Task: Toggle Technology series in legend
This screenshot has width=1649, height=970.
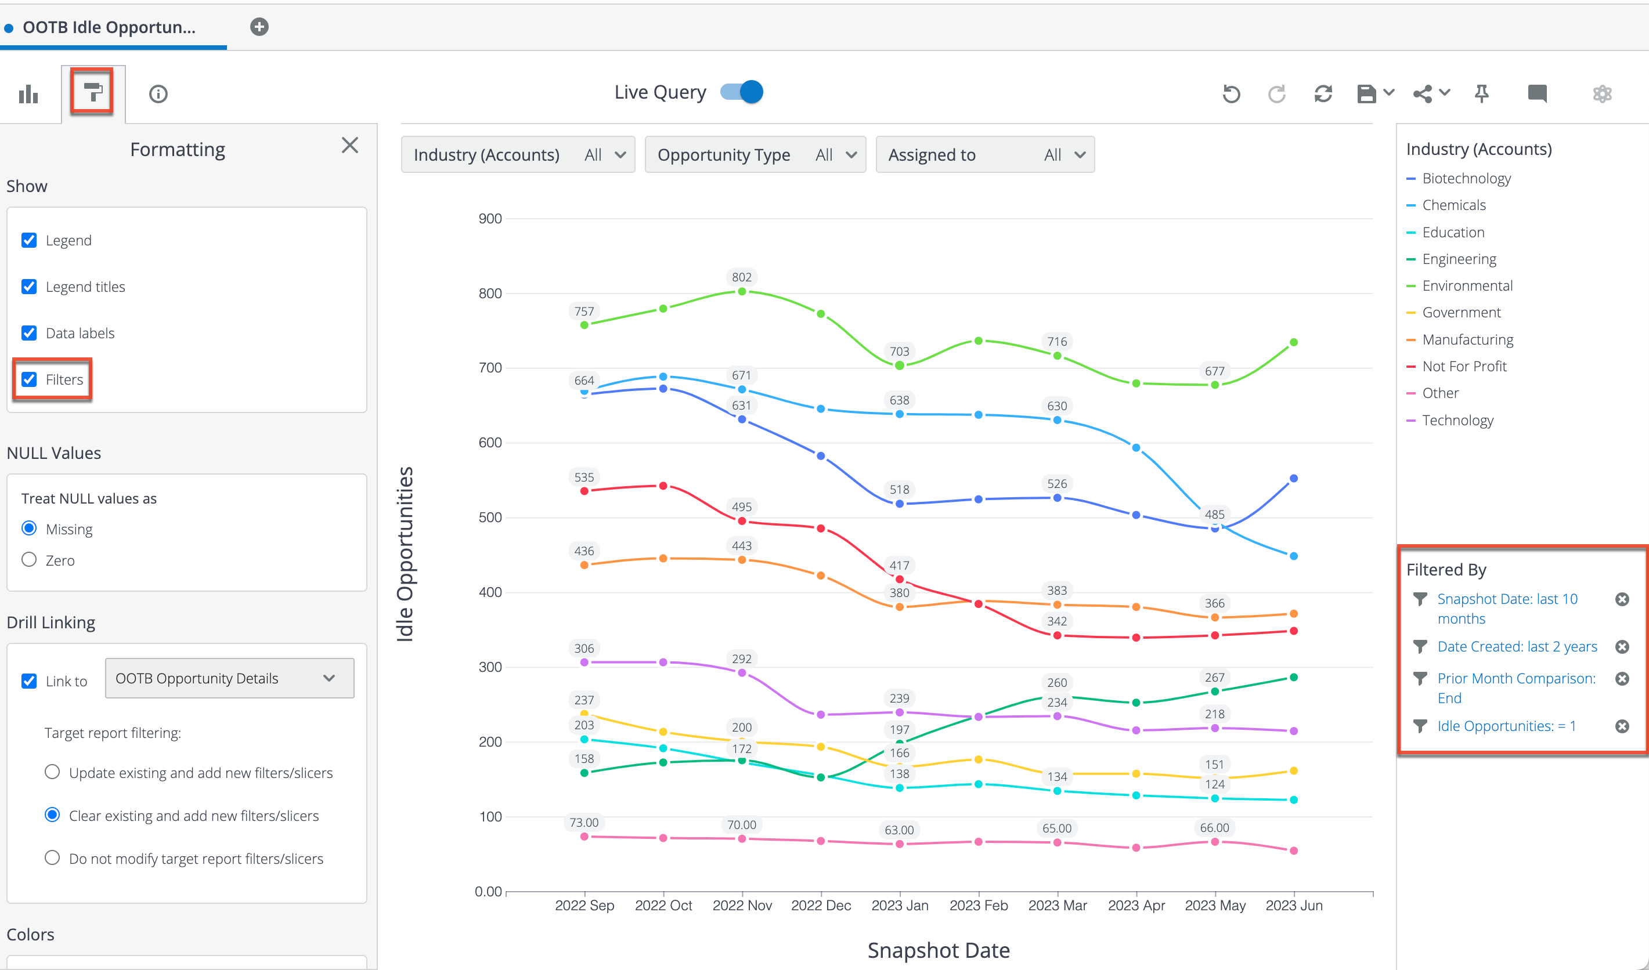Action: (1450, 420)
